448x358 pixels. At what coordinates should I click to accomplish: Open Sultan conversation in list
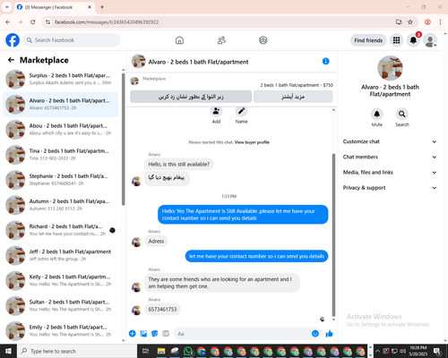61,305
